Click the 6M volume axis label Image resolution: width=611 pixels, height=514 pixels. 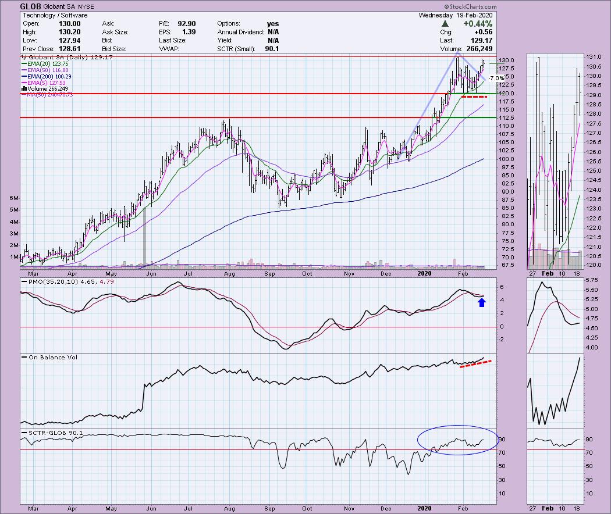pos(14,198)
